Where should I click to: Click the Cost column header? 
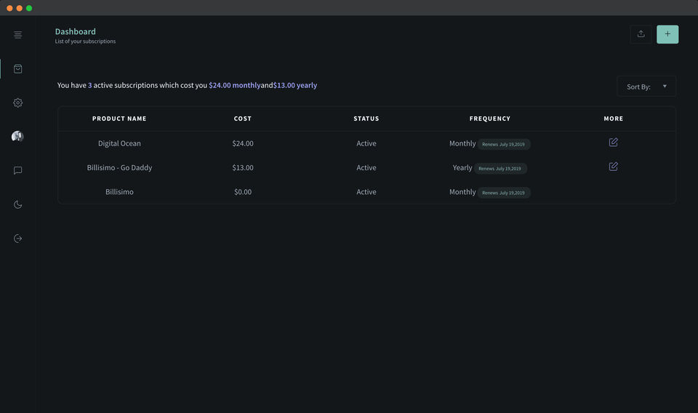coord(243,119)
